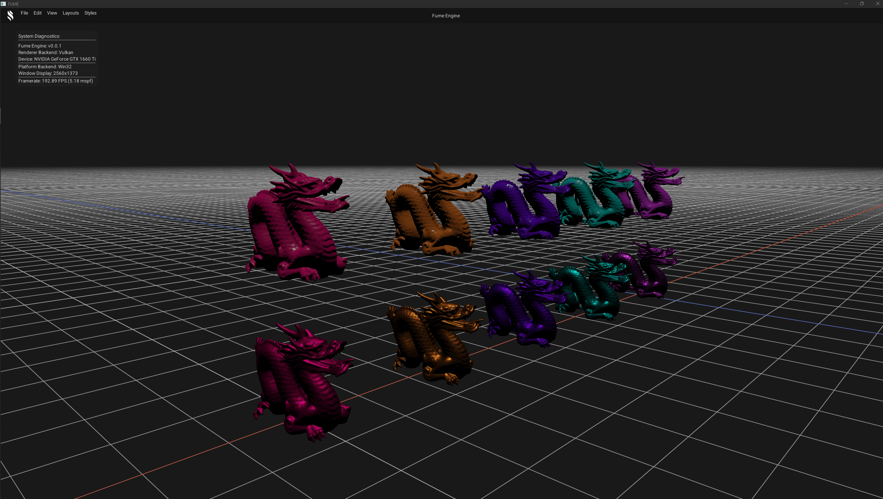Open the Edit menu

tap(37, 13)
